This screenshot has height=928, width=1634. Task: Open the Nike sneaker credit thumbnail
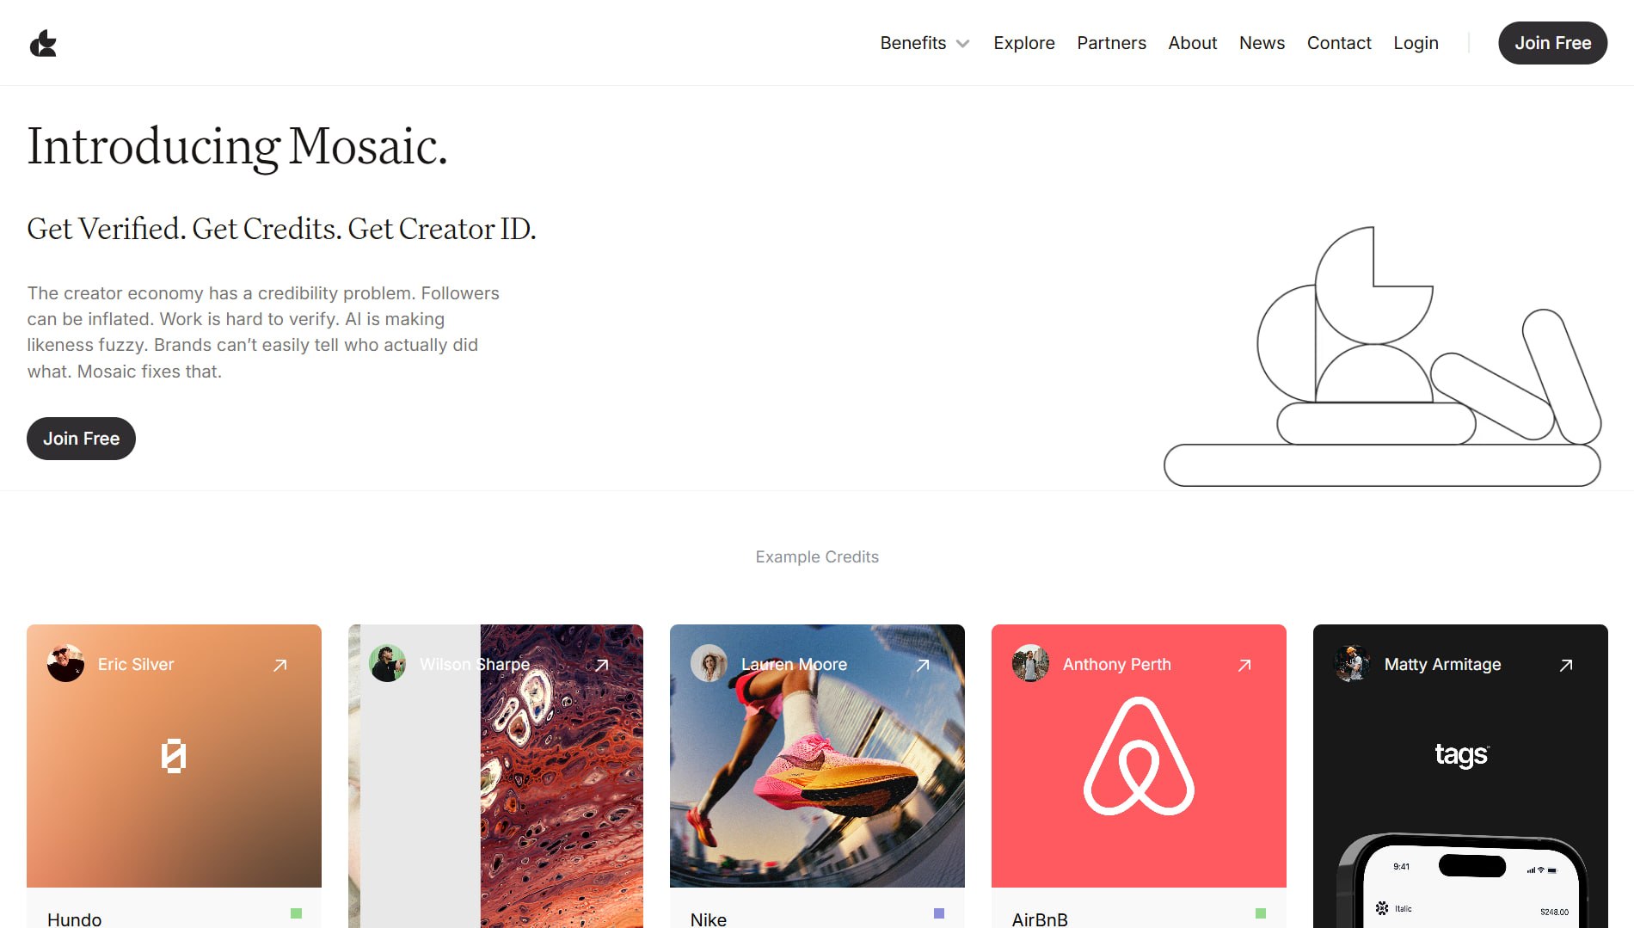[817, 756]
